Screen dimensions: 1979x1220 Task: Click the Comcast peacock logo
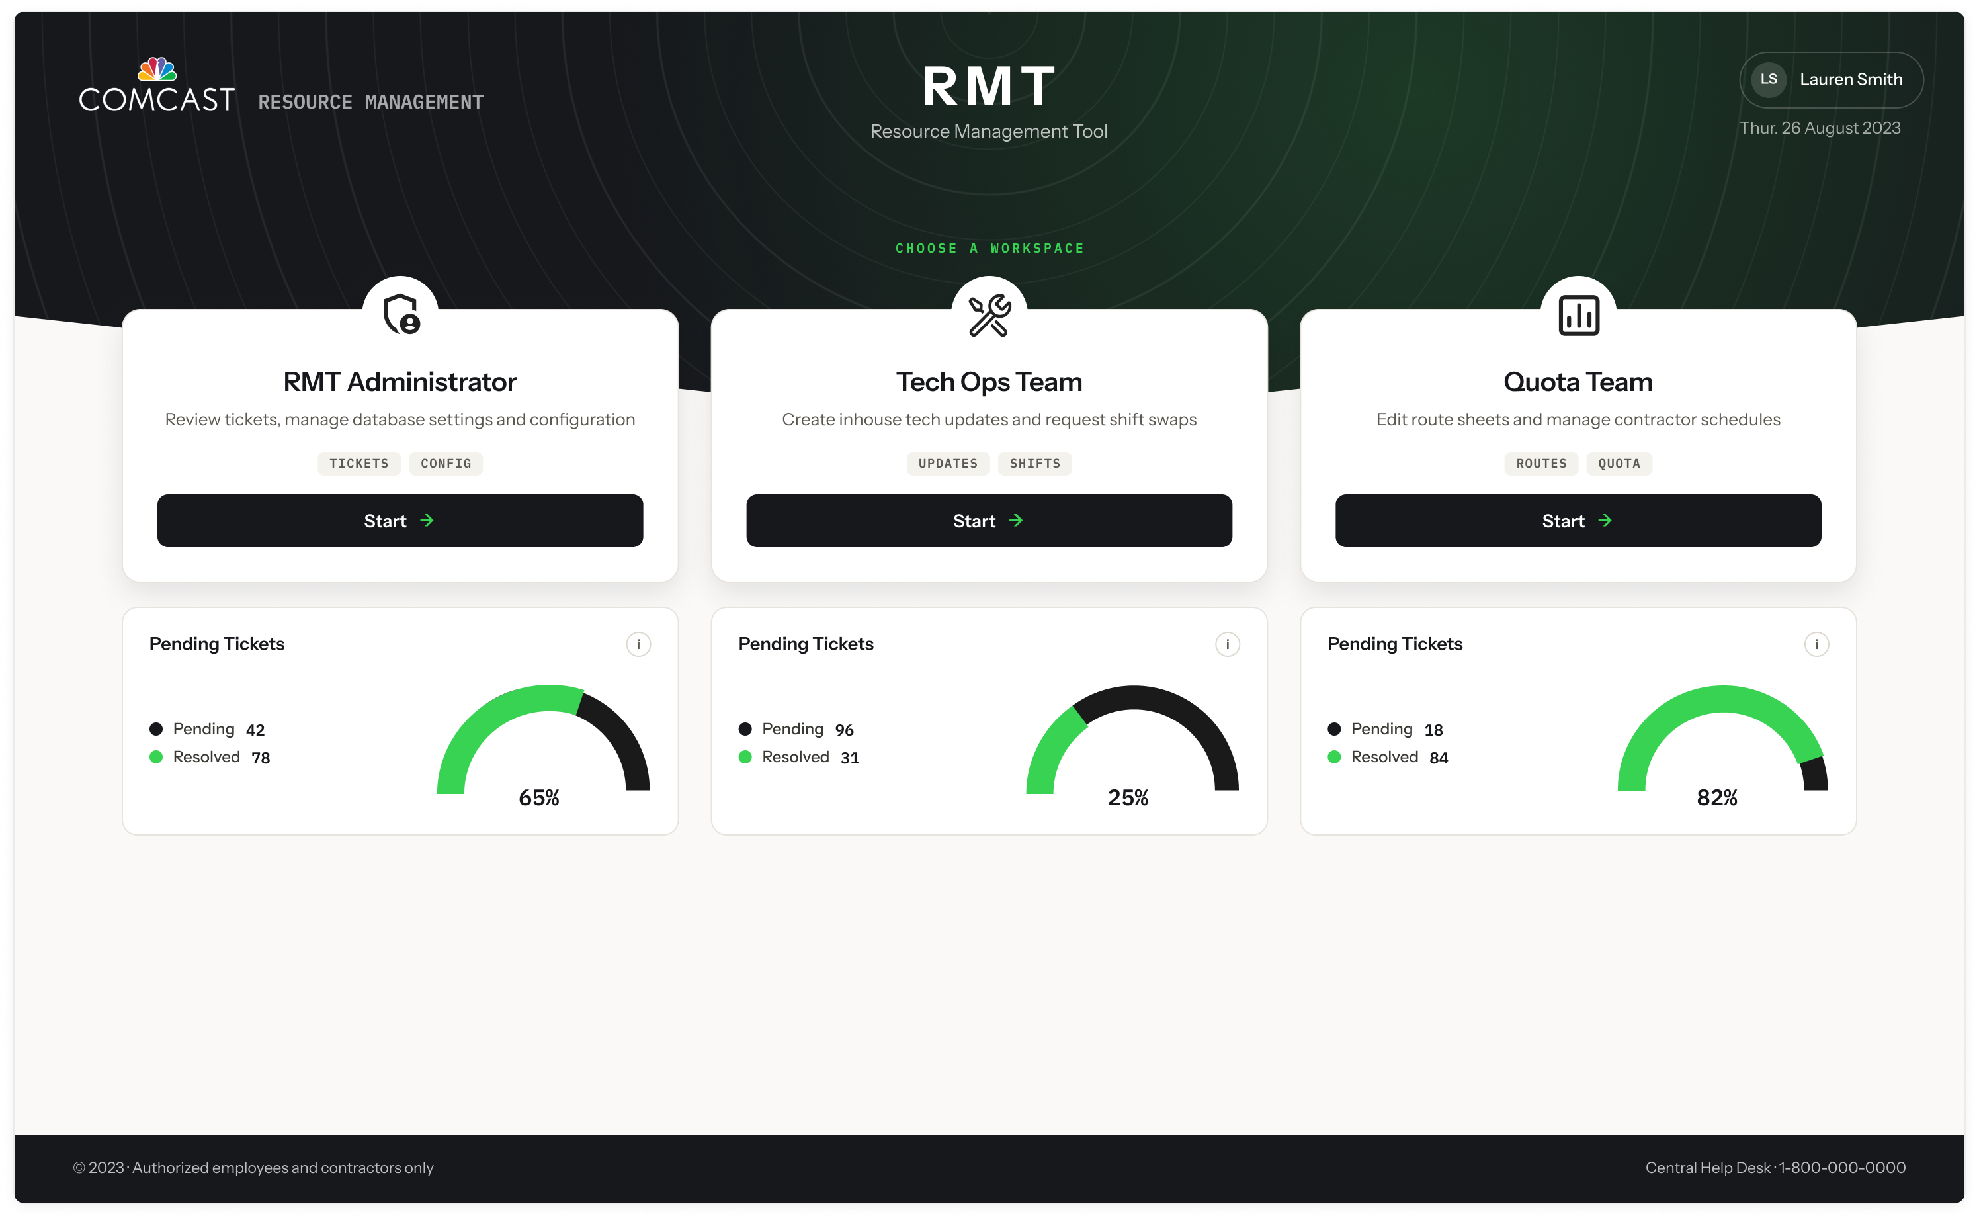point(157,84)
